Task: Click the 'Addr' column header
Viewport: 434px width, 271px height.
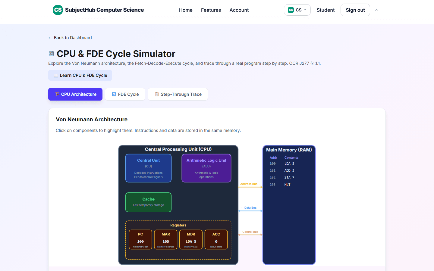Action: click(x=273, y=157)
